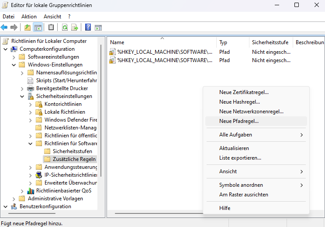Click the Name column header
Screen dimensions: 325x227
(x=162, y=42)
